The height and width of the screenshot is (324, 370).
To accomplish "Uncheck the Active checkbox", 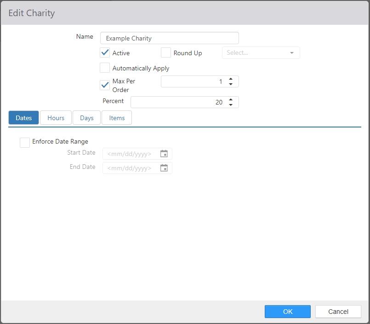I will pos(105,52).
